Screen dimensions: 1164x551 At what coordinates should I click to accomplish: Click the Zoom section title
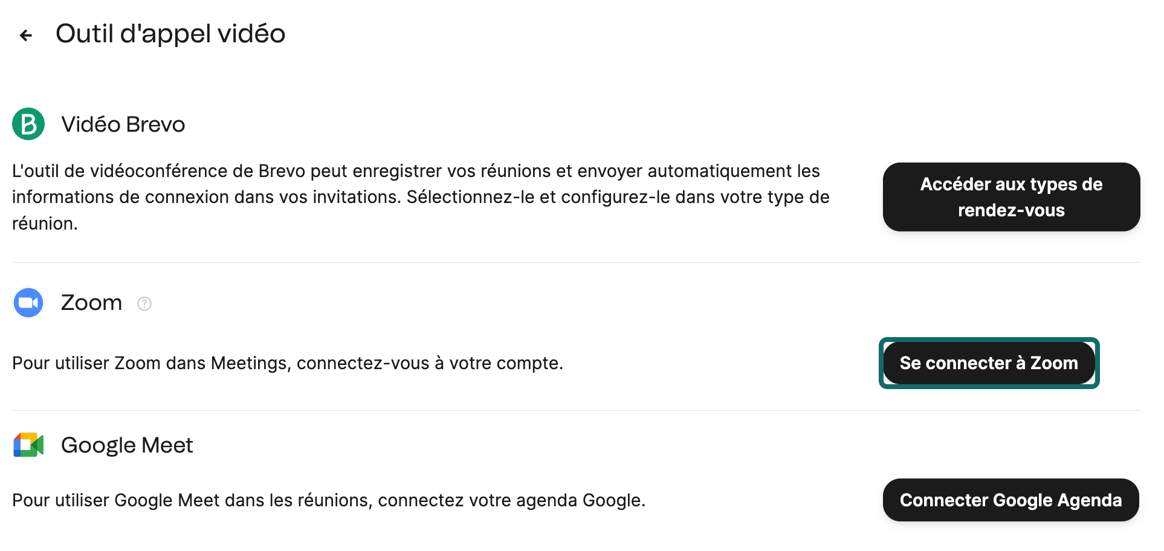pyautogui.click(x=91, y=303)
